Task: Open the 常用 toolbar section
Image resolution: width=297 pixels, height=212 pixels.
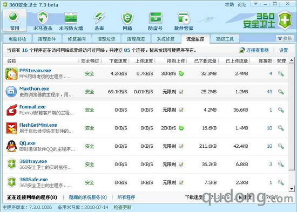Action: (x=15, y=20)
